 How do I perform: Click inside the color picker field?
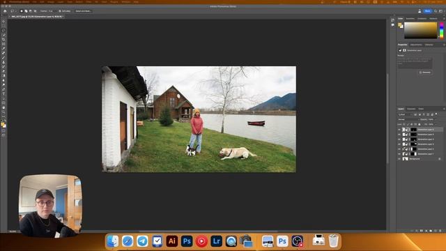420,30
